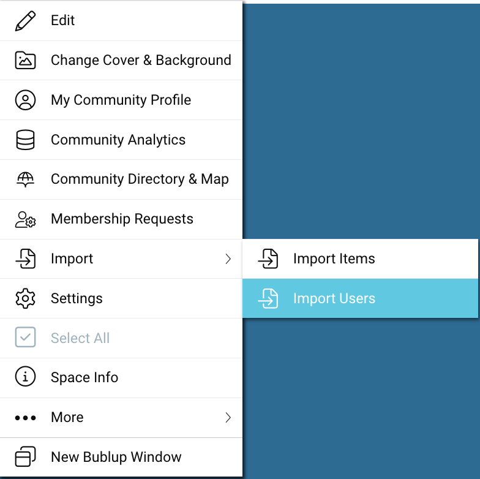Image resolution: width=480 pixels, height=479 pixels.
Task: Click the document arrow icon beside Import Items
Action: tap(268, 258)
